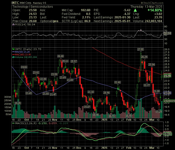This screenshot has height=150, width=175.
Task: Click the price label 20.98
Action: coord(106,93)
